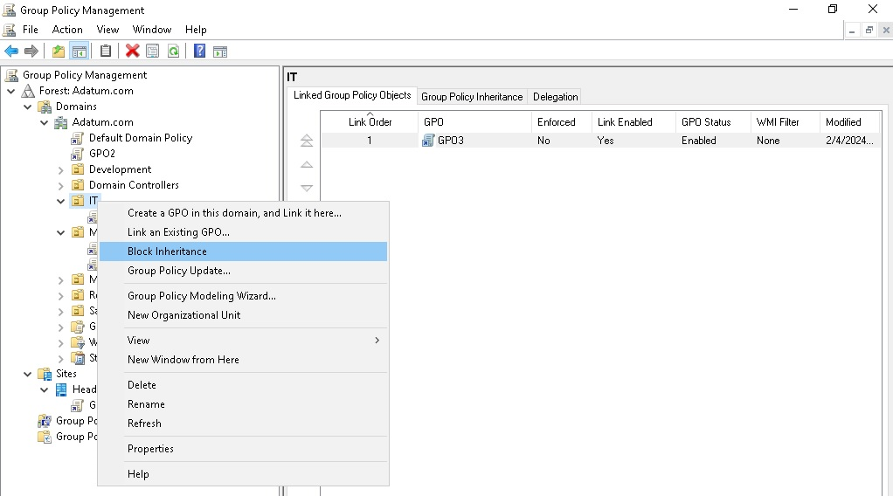Collapse the IT OU node
The width and height of the screenshot is (893, 496).
61,201
